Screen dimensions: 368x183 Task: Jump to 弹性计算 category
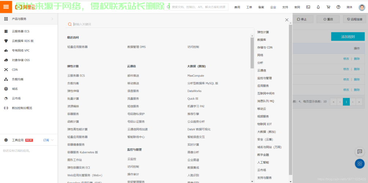point(263,32)
